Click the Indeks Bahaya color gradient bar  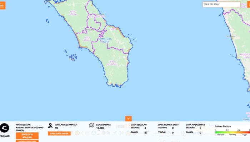[x=232, y=132]
